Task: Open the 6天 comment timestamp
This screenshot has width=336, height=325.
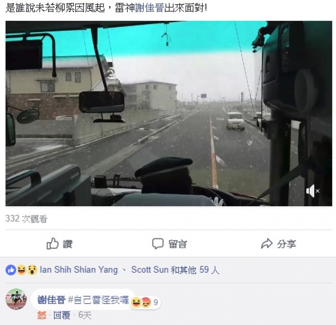Action: [x=85, y=315]
